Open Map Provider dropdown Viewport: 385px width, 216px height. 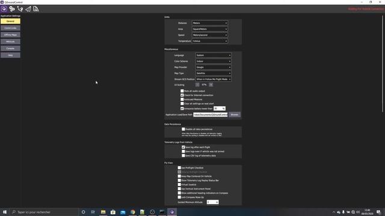(213, 67)
